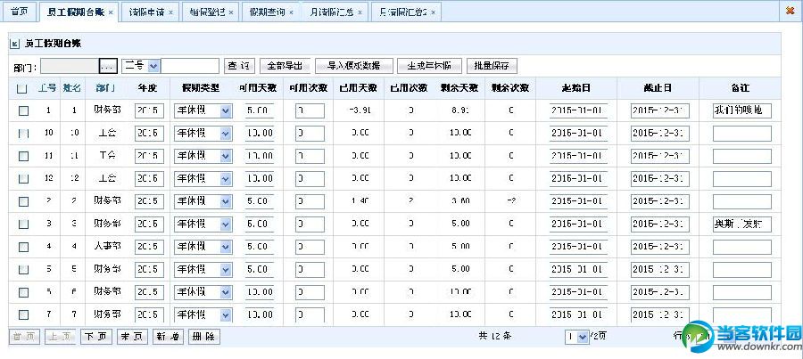Image resolution: width=803 pixels, height=359 pixels.
Task: Click the 全部导出 export button
Action: (x=285, y=66)
